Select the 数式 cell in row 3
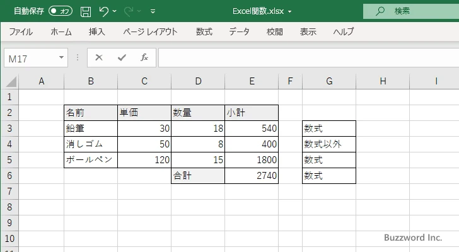 click(x=329, y=129)
